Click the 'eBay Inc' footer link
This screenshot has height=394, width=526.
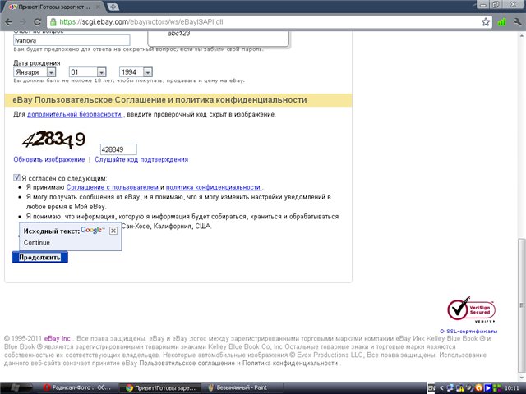point(58,338)
